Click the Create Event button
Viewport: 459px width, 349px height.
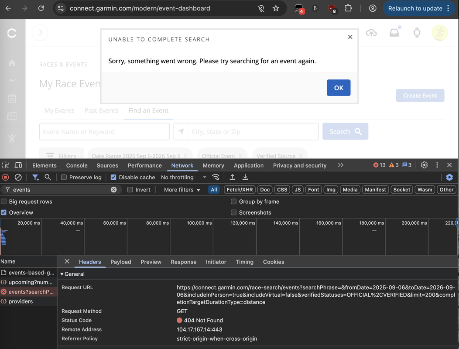(420, 96)
